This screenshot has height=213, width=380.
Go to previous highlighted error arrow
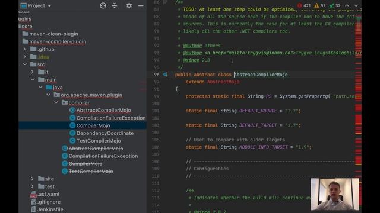(x=347, y=5)
